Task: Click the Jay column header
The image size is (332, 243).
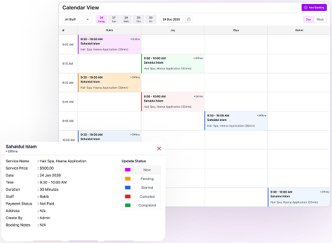Action: (x=173, y=30)
